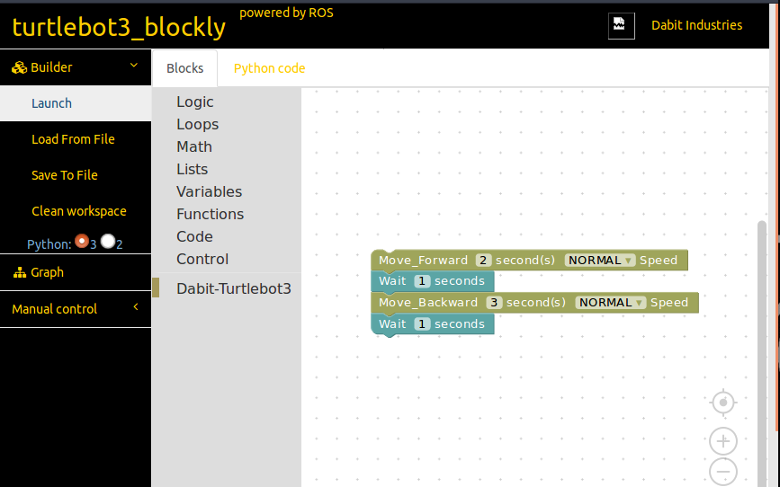Click the workspace vertical scrollbar
The height and width of the screenshot is (487, 780).
click(x=762, y=353)
